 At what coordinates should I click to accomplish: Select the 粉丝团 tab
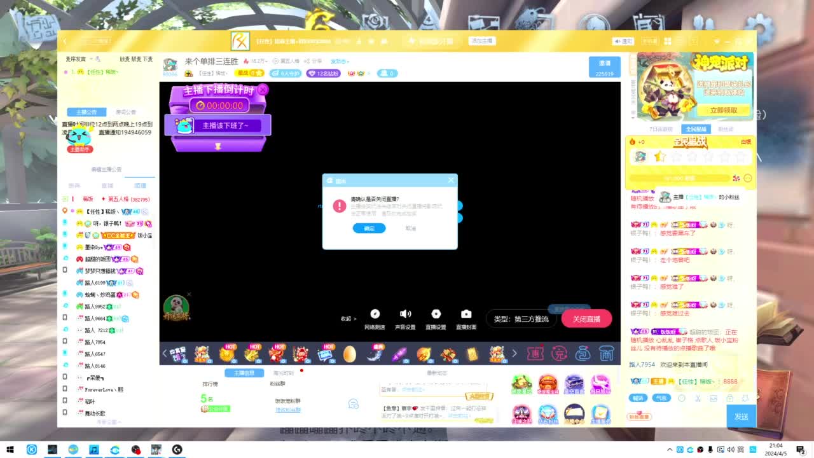point(726,129)
